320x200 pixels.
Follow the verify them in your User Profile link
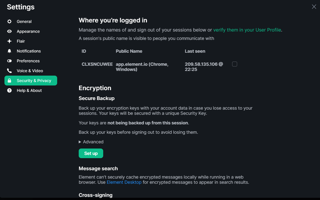click(x=247, y=30)
